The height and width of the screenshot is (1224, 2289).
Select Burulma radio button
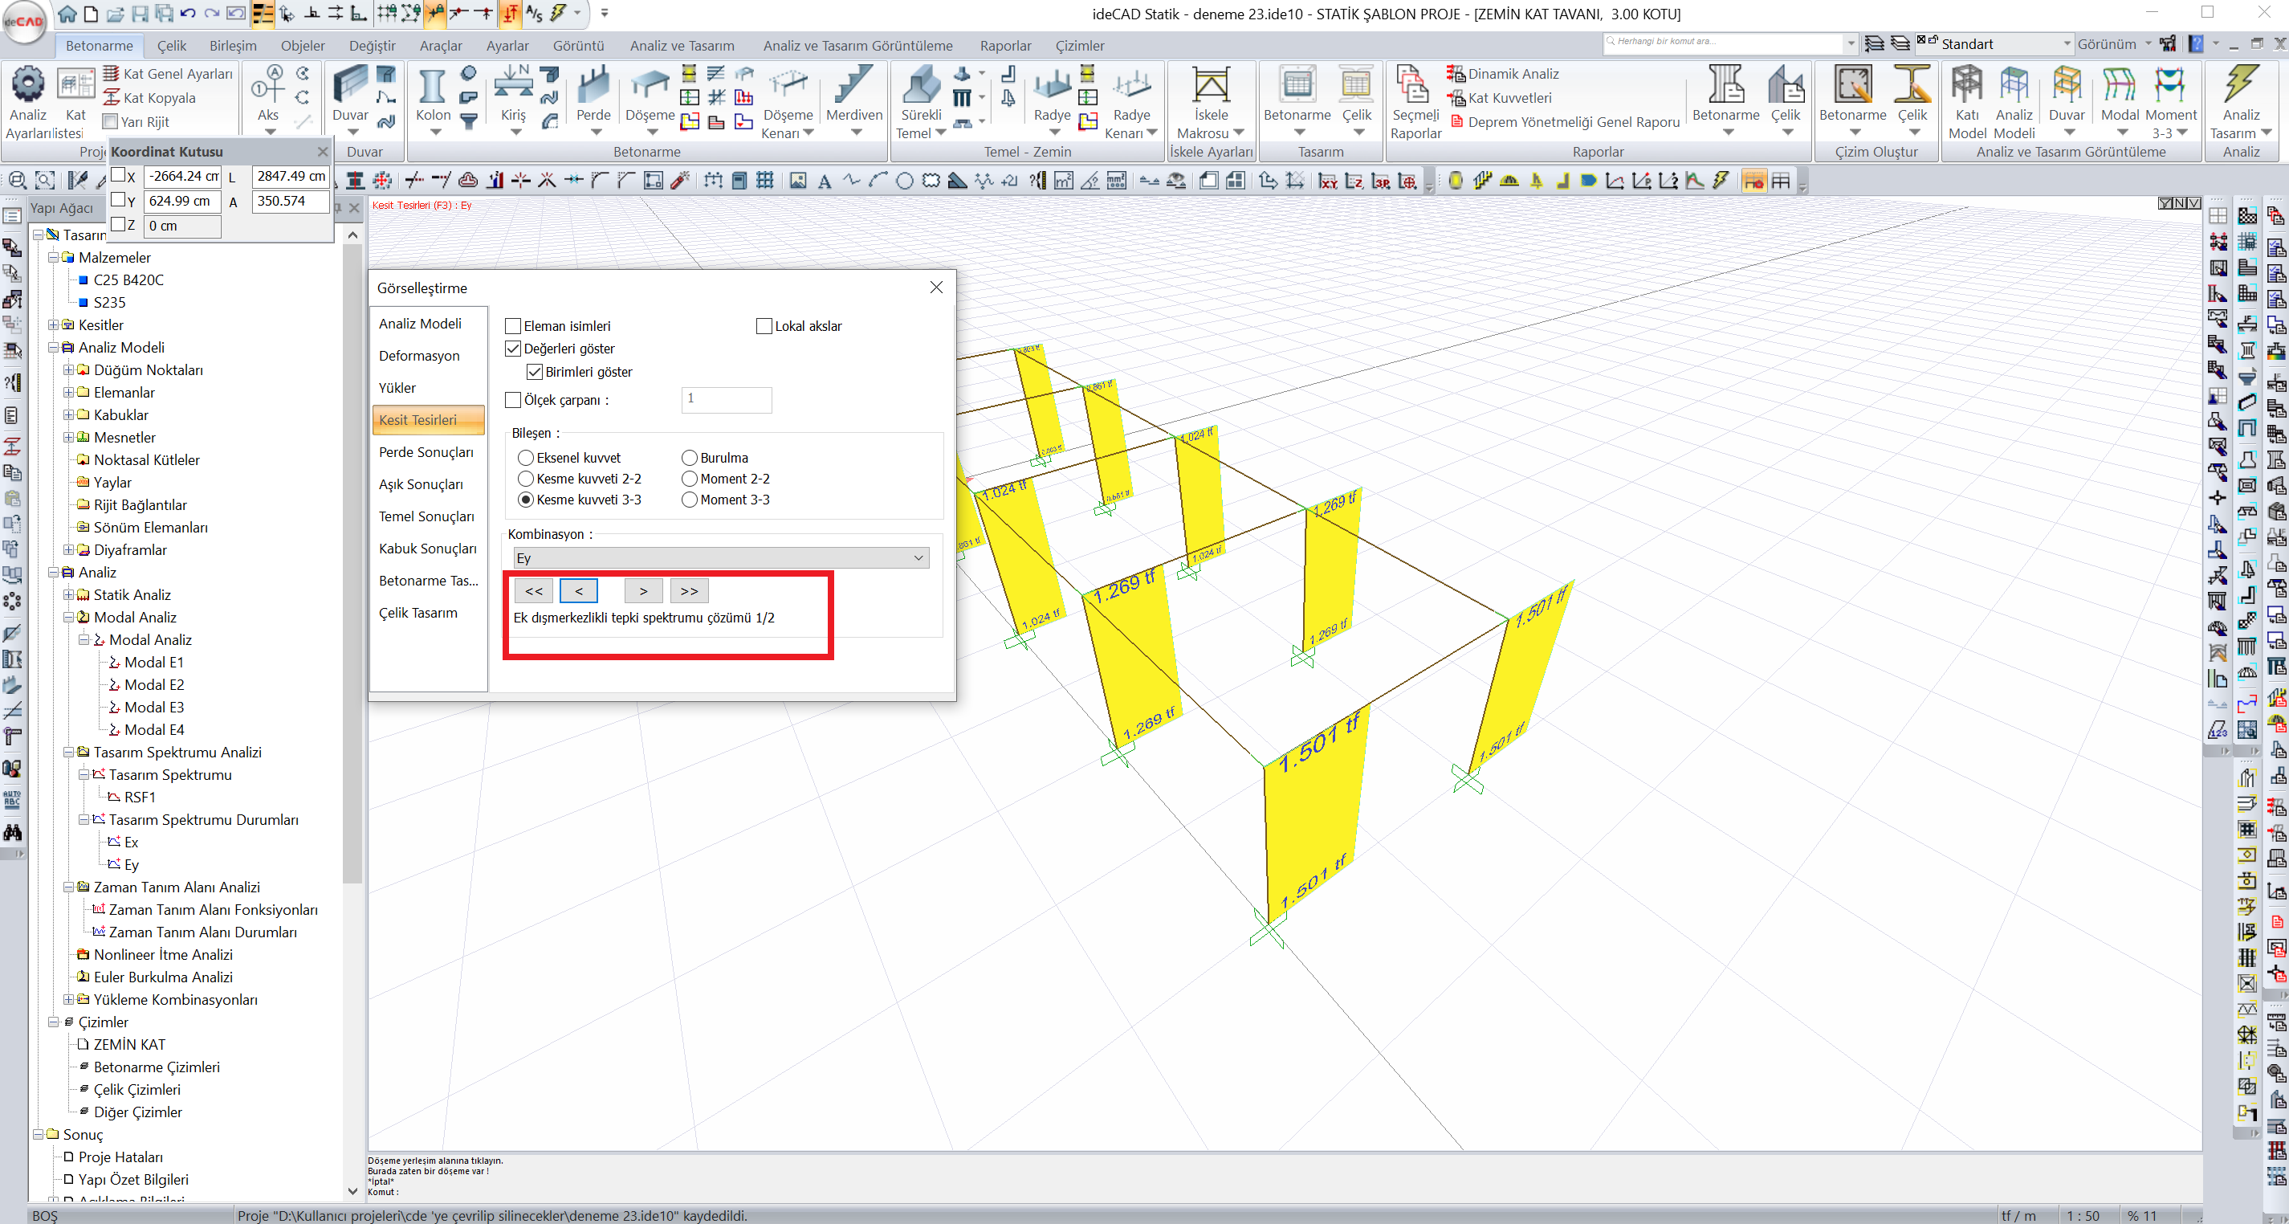(x=690, y=458)
